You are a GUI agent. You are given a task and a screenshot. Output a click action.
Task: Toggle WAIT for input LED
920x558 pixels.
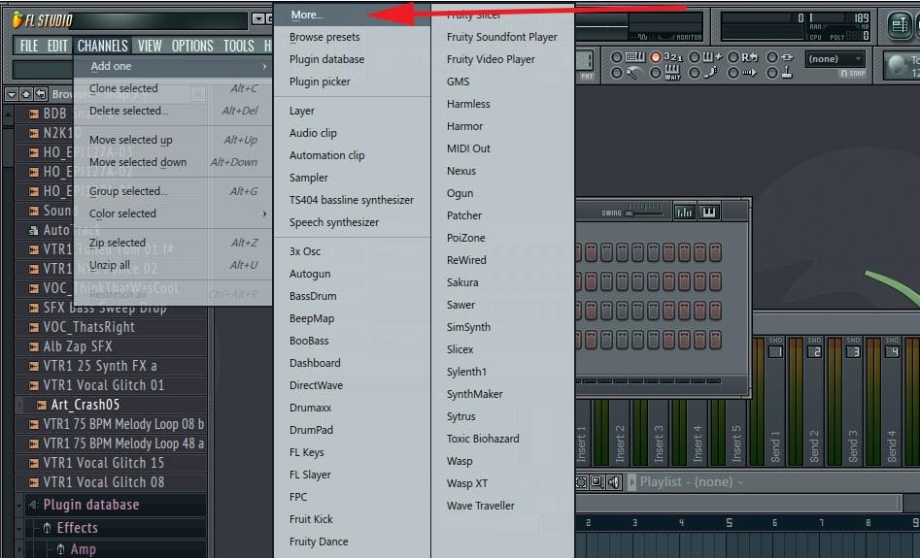(x=656, y=73)
